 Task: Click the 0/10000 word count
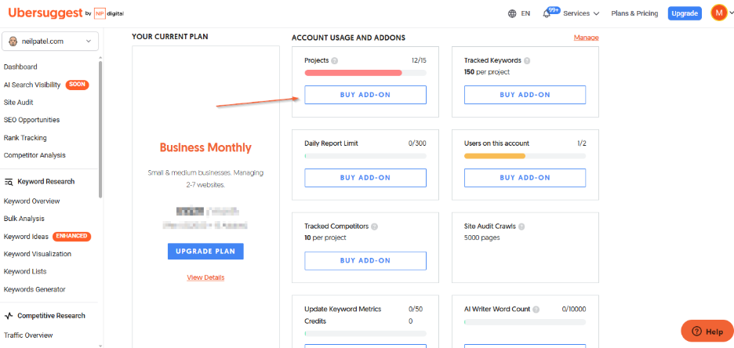[574, 309]
